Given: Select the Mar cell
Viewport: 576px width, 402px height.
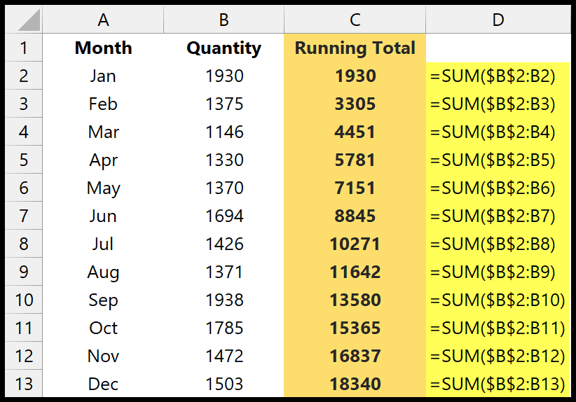Looking at the screenshot, I should pos(103,132).
